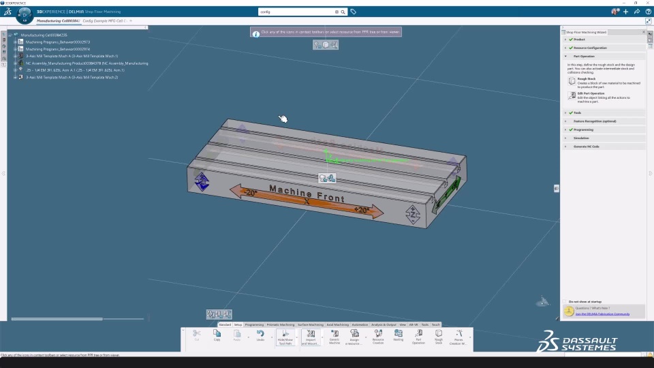The image size is (654, 368).
Task: Click the Copy tool in action bar
Action: click(217, 335)
